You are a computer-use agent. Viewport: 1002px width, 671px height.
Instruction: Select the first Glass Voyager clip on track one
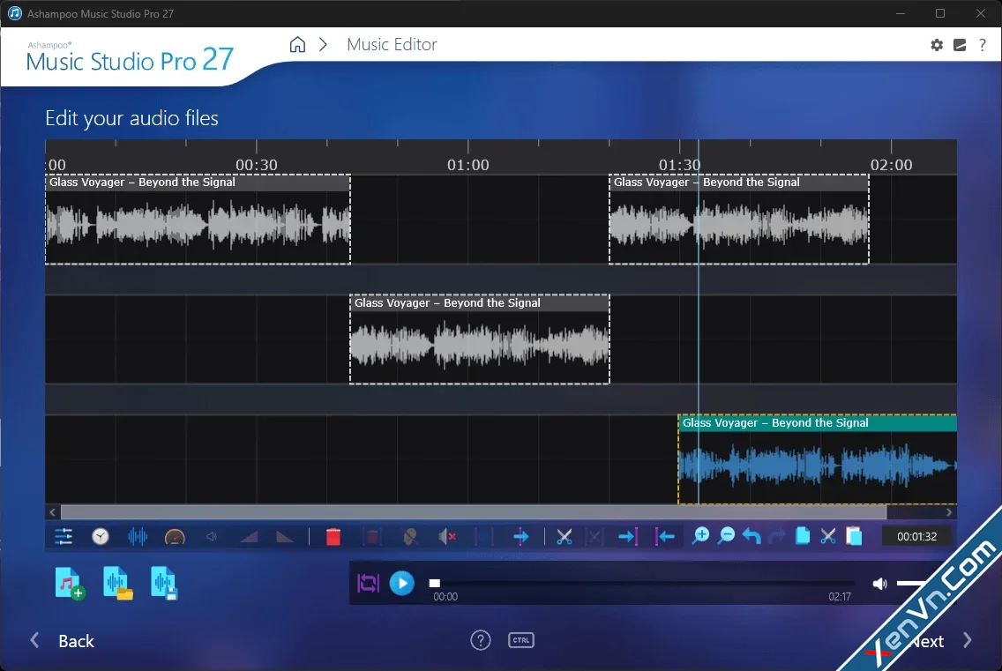pyautogui.click(x=198, y=220)
